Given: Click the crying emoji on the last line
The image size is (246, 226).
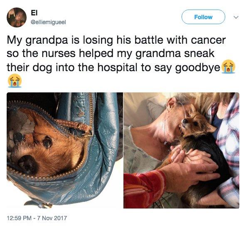Looking at the screenshot, I should 15,80.
